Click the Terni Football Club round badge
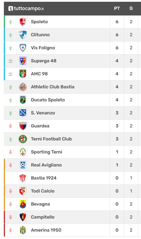This screenshot has height=239, width=141. pyautogui.click(x=23, y=139)
